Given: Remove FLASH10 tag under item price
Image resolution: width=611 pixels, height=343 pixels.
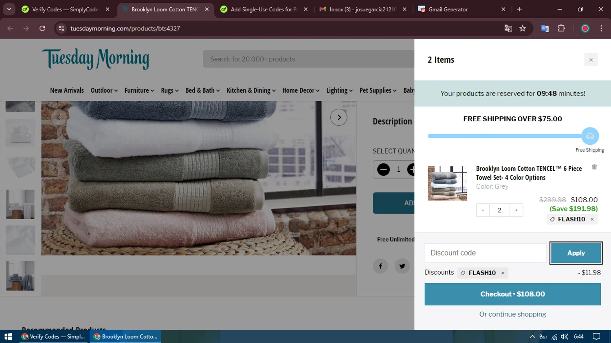Looking at the screenshot, I should click(592, 219).
